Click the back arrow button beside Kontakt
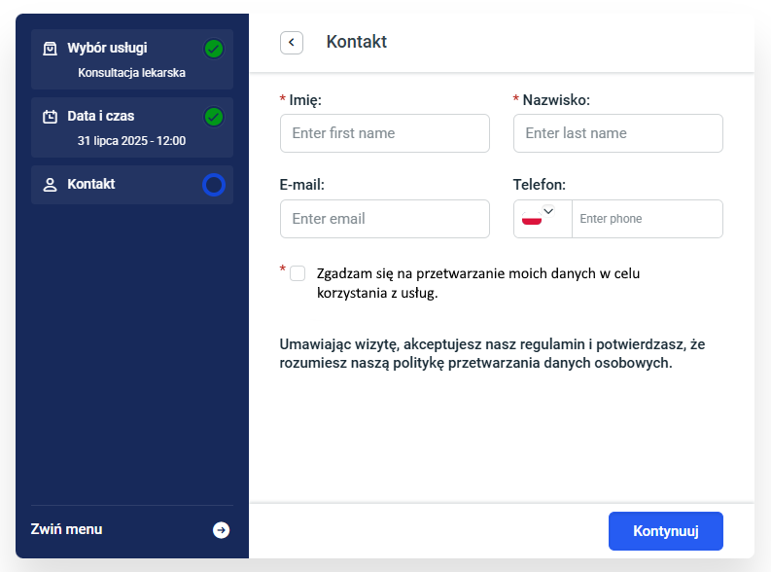The height and width of the screenshot is (572, 771). point(292,42)
